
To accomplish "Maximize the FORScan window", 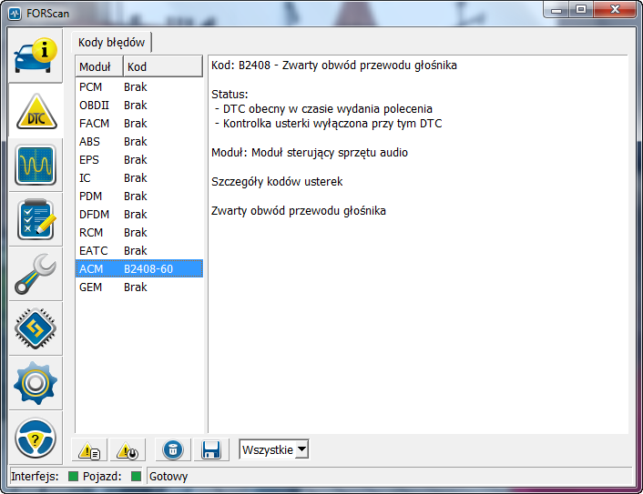I will (x=581, y=9).
